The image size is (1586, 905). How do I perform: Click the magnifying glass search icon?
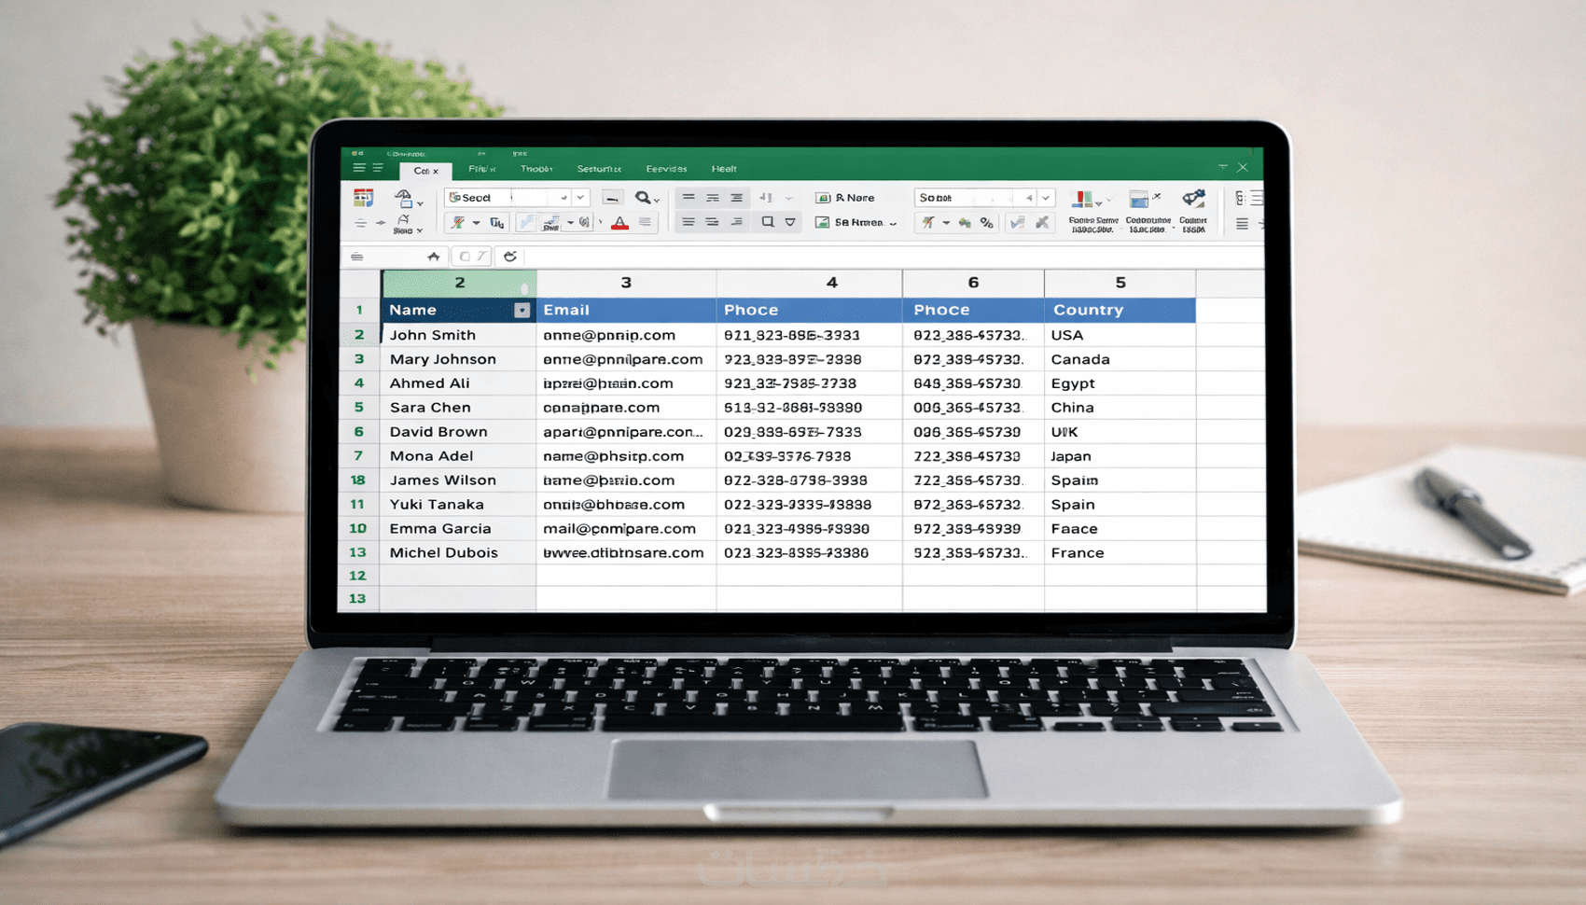[x=643, y=198]
